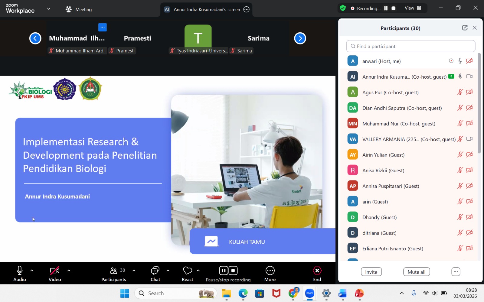Open the View layout menu
The height and width of the screenshot is (302, 484).
(x=413, y=8)
